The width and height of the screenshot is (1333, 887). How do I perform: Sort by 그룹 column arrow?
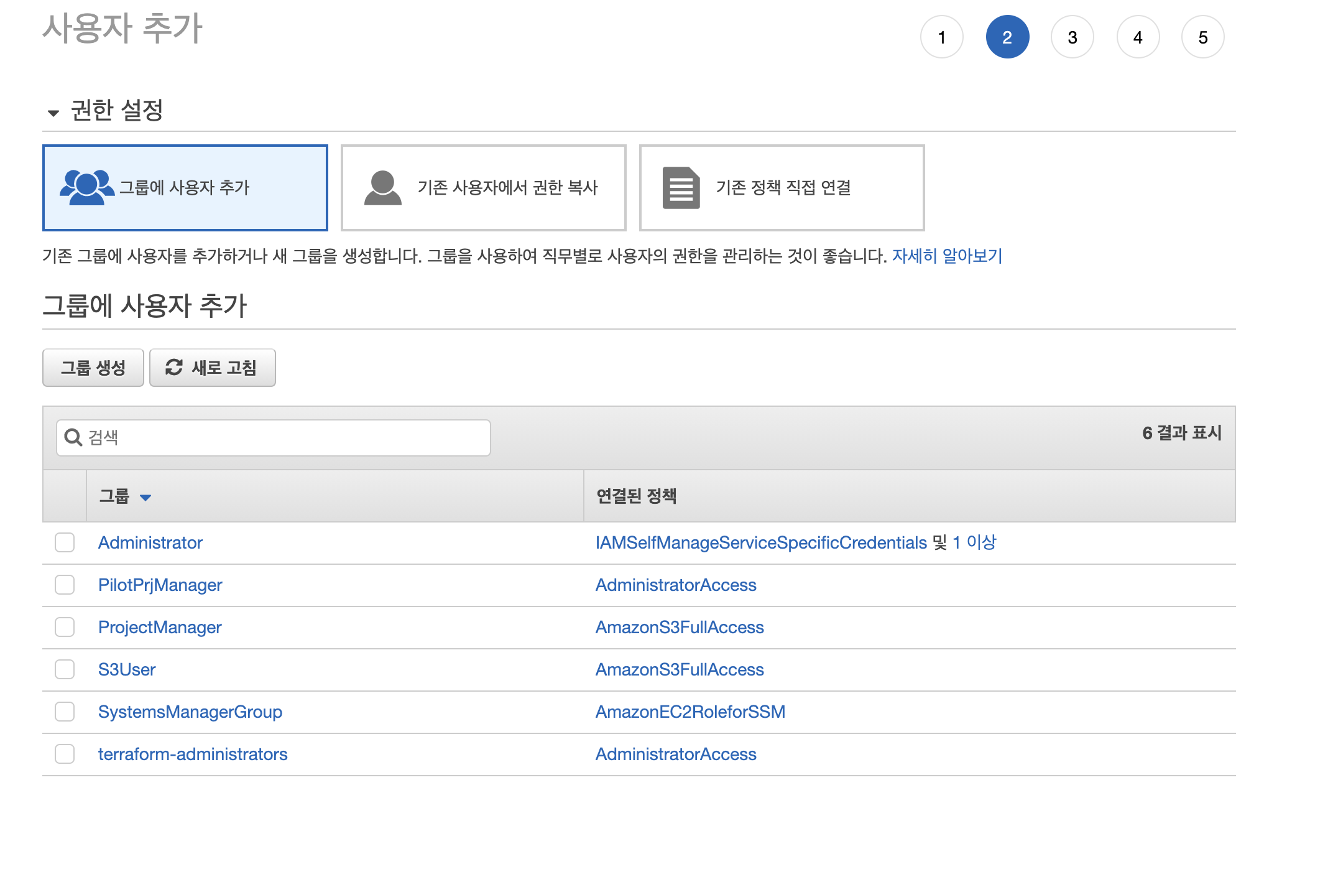[145, 497]
